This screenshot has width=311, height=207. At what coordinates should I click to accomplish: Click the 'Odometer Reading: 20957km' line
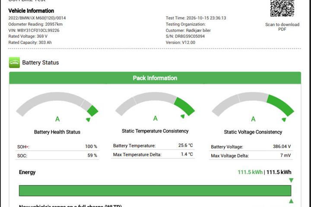pyautogui.click(x=35, y=24)
